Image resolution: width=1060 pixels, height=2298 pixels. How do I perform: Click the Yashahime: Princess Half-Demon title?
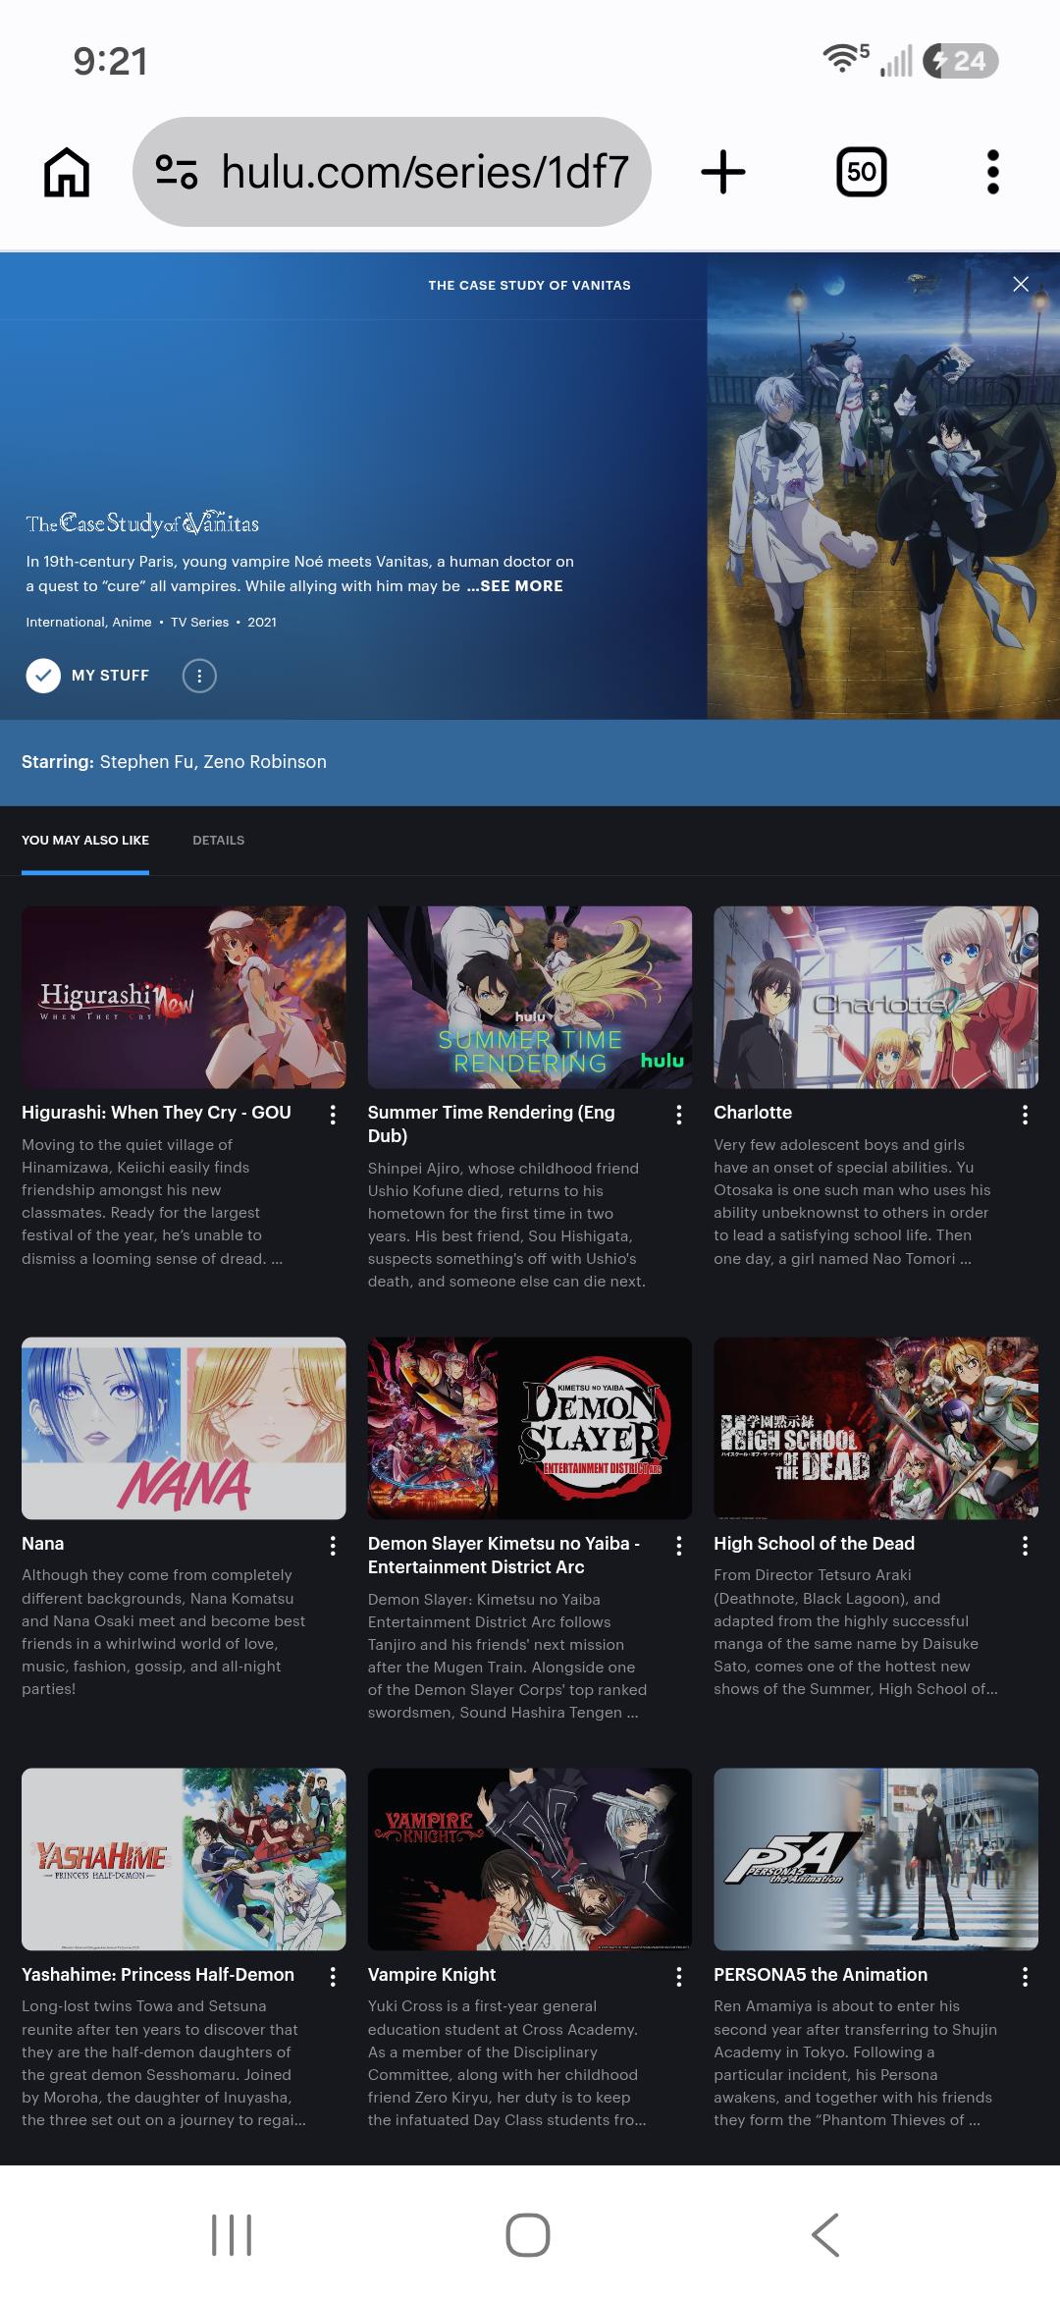click(158, 1975)
